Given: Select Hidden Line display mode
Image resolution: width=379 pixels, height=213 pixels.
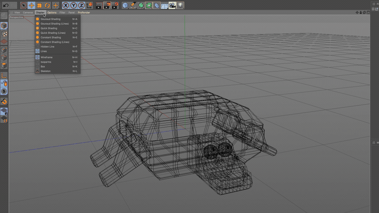Looking at the screenshot, I should point(47,46).
